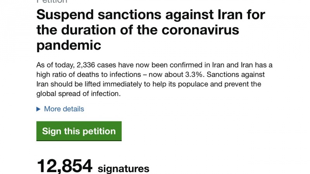Click the 12,854 signature count number

pos(64,166)
